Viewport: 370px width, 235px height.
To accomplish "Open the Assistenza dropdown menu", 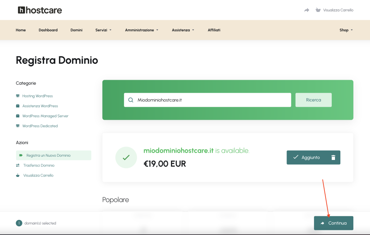I will (x=183, y=30).
